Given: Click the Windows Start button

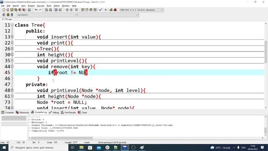Looking at the screenshot, I should tap(4, 147).
